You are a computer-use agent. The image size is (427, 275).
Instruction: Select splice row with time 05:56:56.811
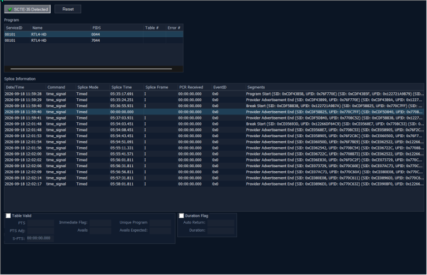(x=214, y=172)
